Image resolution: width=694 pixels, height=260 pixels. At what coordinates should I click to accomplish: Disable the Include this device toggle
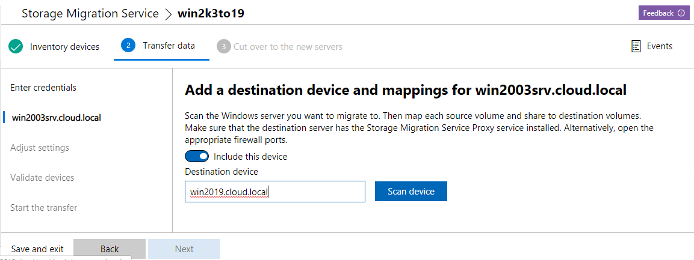[196, 157]
